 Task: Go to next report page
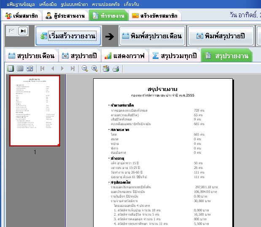click(x=62, y=68)
